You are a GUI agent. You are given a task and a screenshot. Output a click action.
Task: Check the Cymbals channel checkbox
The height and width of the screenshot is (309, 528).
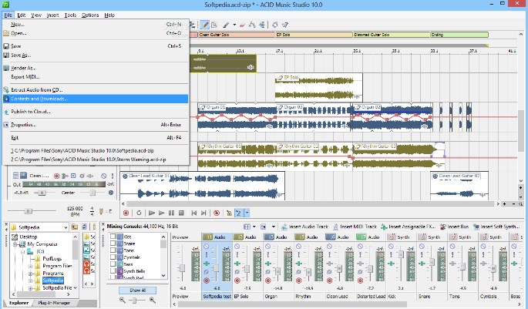pyautogui.click(x=113, y=257)
